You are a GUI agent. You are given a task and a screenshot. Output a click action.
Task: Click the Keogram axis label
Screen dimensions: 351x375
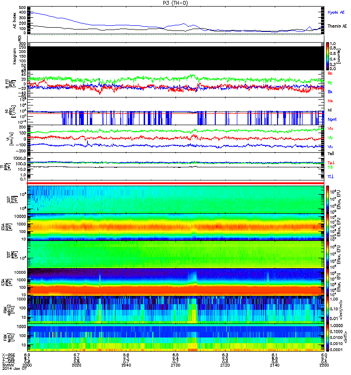[15, 56]
